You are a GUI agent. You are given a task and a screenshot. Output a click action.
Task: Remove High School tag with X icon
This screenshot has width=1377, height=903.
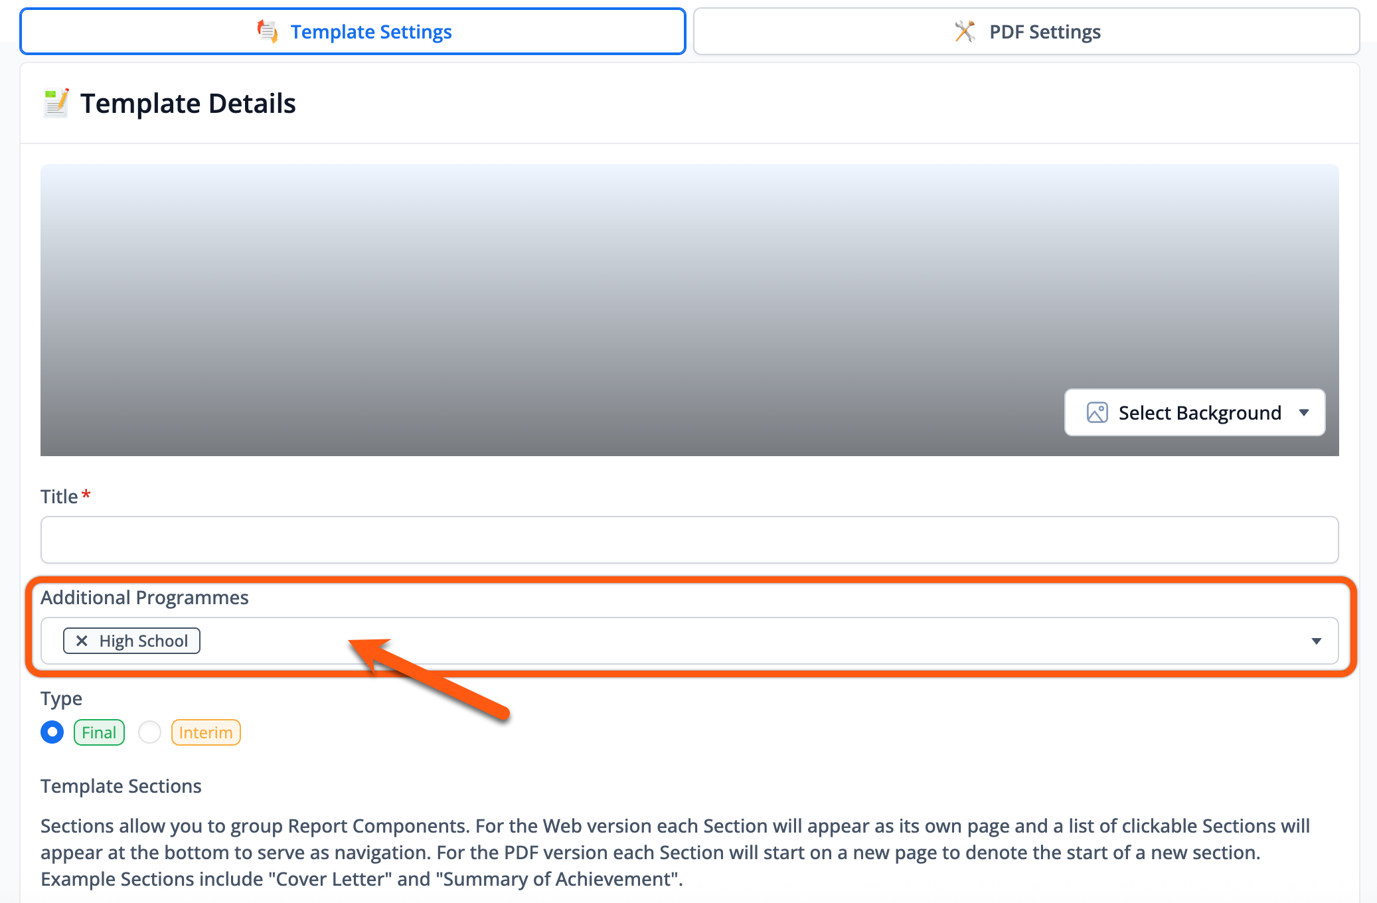(82, 641)
